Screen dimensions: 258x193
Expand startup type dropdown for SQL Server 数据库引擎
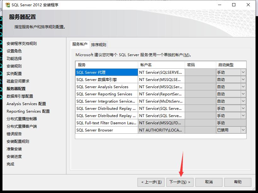coord(243,79)
